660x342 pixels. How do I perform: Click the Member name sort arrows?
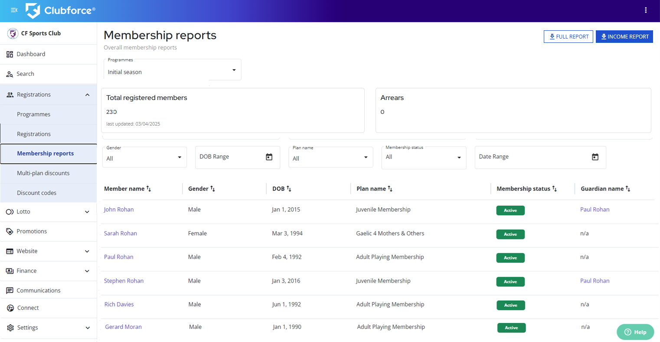click(148, 189)
